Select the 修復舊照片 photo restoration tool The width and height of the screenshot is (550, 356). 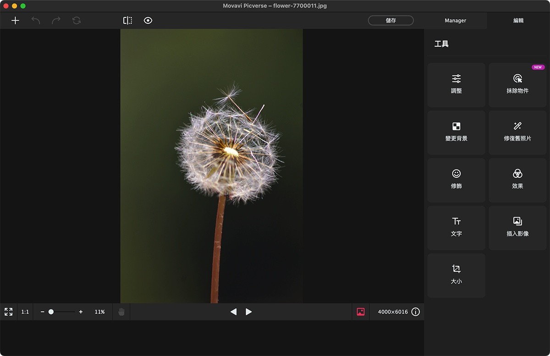[x=517, y=132]
